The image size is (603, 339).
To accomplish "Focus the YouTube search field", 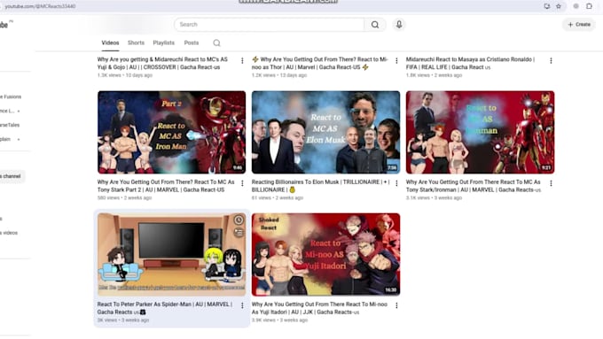I will point(270,25).
